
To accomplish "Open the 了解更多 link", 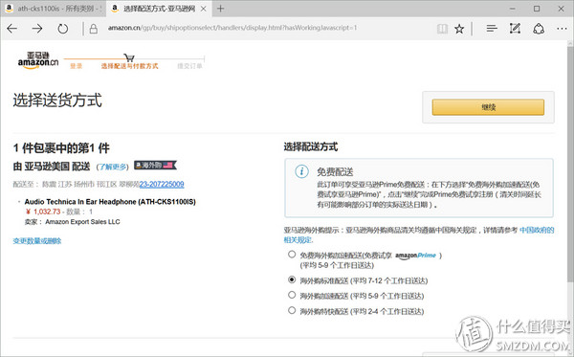I will [112, 167].
